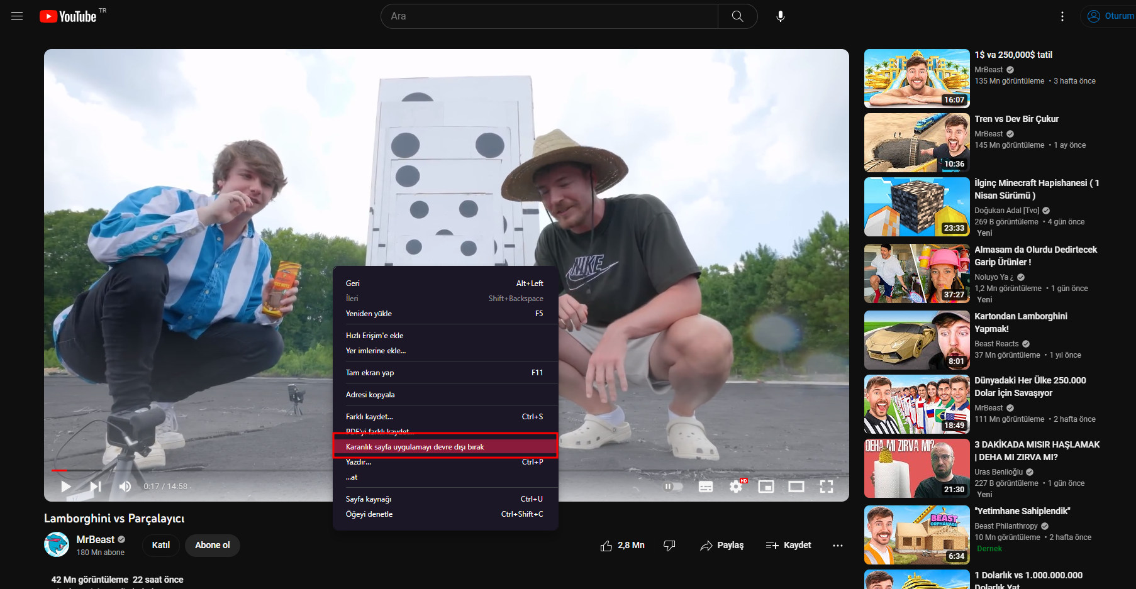Choose Adresi kopyala in context menu

click(445, 395)
